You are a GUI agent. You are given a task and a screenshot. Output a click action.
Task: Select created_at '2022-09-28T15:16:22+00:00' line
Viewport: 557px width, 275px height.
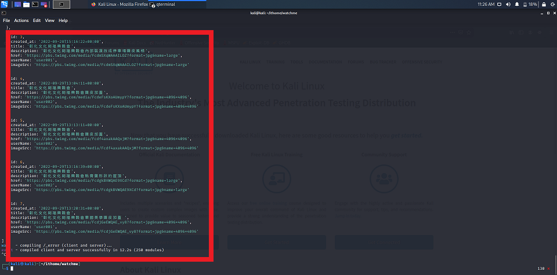point(56,42)
